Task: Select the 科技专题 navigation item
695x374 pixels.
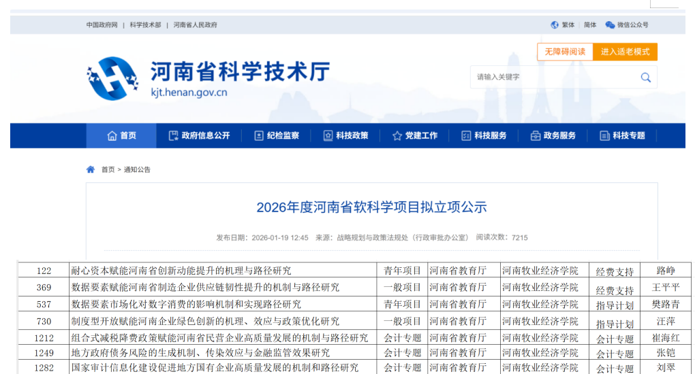Action: click(x=622, y=136)
